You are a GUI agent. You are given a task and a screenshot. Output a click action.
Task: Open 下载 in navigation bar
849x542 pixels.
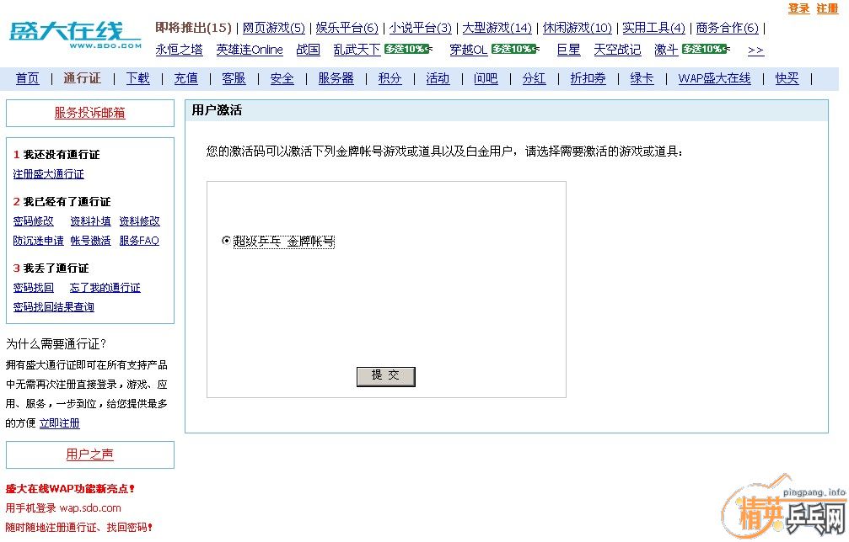tap(137, 78)
